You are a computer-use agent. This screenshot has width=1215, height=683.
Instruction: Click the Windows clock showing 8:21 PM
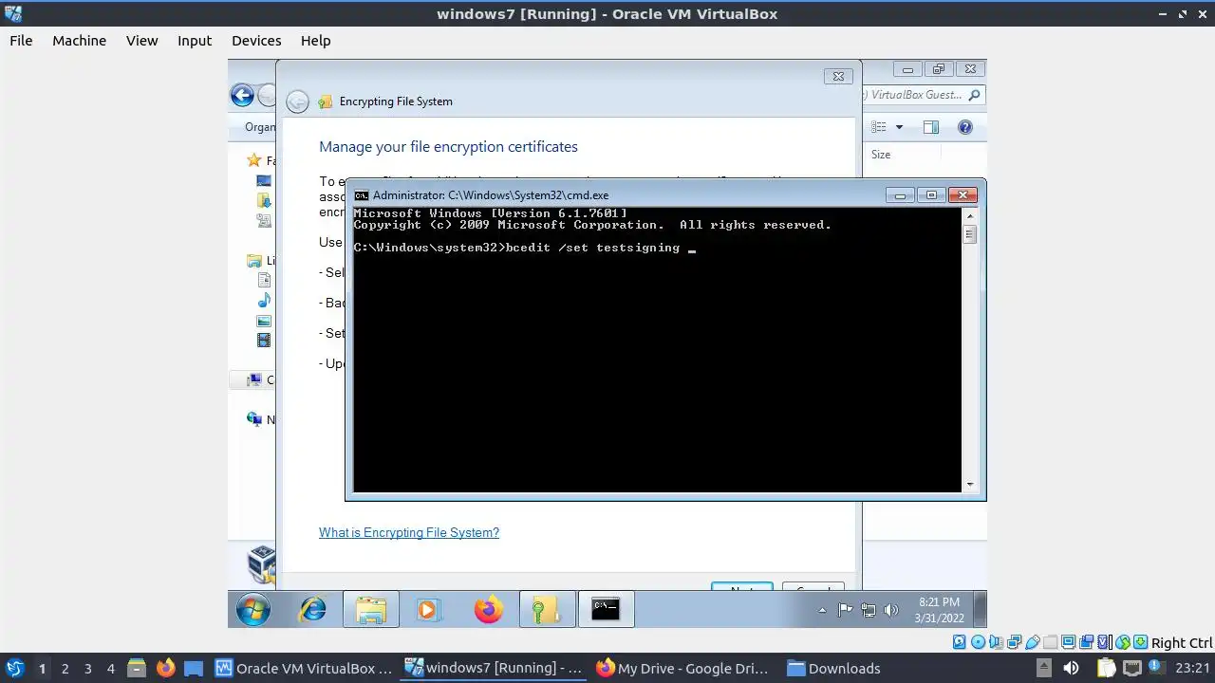939,610
